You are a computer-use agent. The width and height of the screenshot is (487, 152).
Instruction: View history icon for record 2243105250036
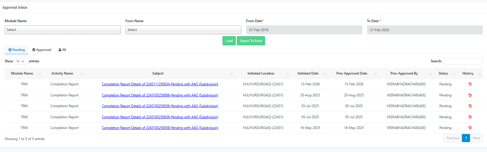tap(470, 106)
